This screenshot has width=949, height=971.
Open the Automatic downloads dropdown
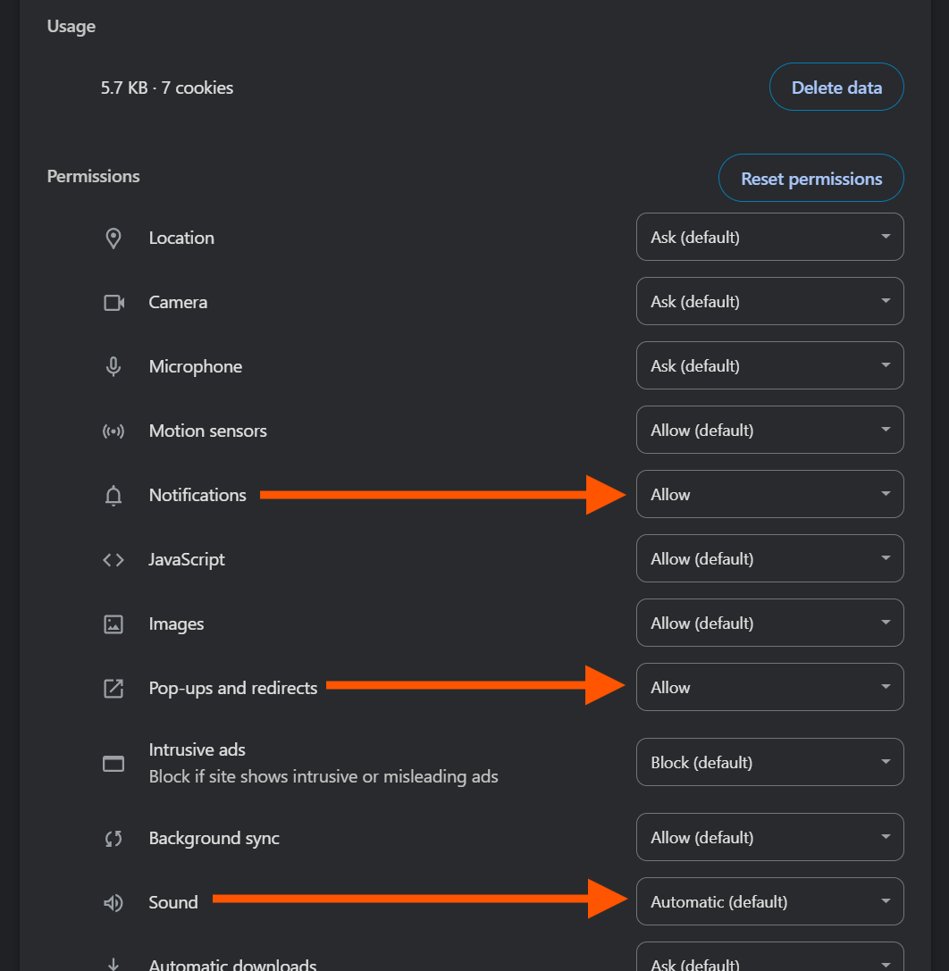click(x=770, y=958)
